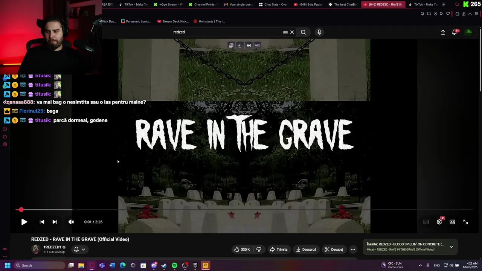Open a new browser tab
The height and width of the screenshot is (271, 482).
coord(444,5)
